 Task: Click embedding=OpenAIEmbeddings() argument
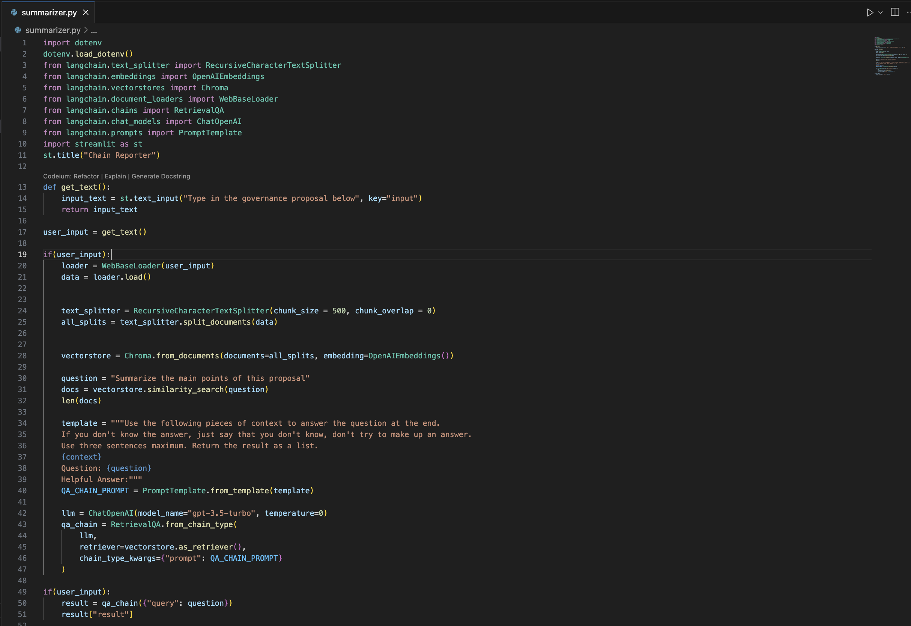coord(386,356)
